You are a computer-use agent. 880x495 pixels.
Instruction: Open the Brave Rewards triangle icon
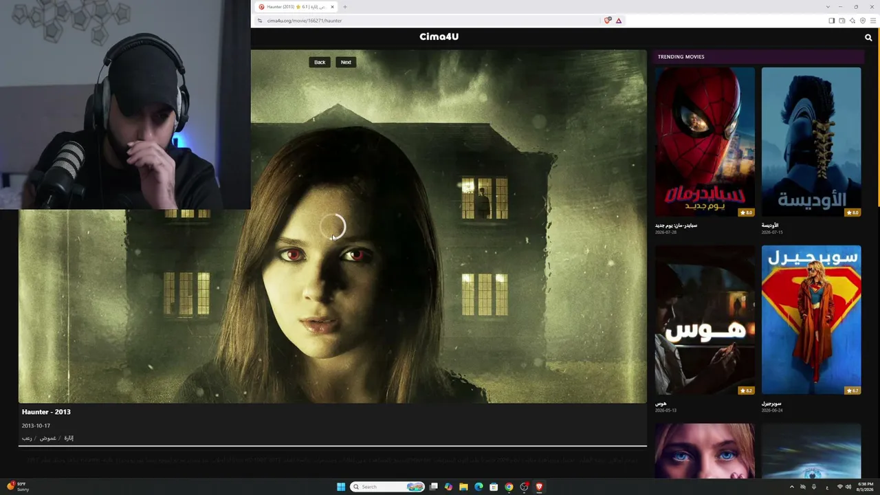(x=619, y=21)
